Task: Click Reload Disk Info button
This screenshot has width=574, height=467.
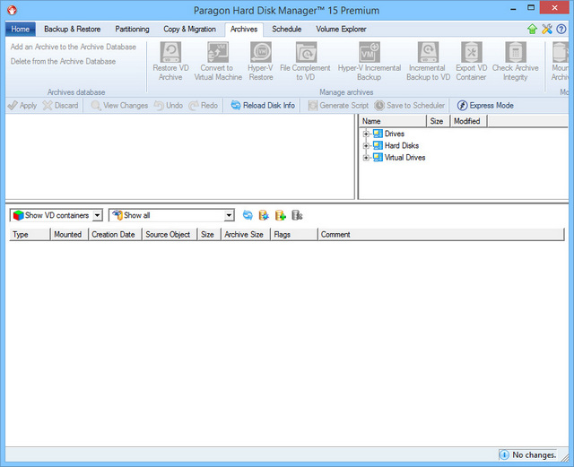Action: click(x=262, y=106)
